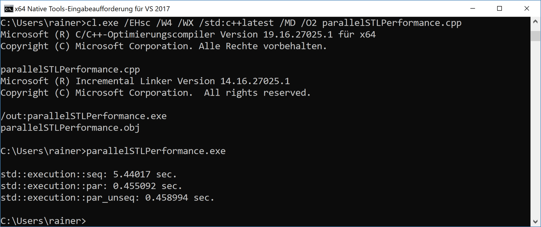The height and width of the screenshot is (227, 541).
Task: Minimize the Native Tools console window
Action: (473, 9)
